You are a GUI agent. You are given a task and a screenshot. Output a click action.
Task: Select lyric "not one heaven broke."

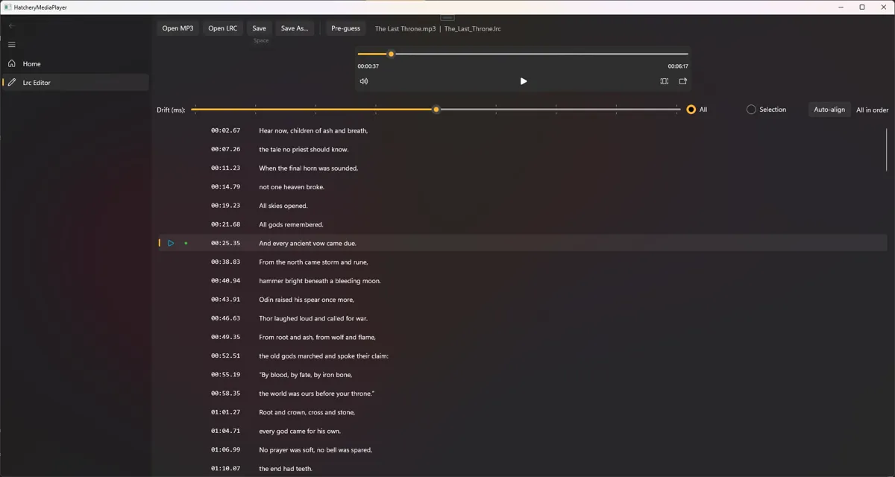[292, 187]
